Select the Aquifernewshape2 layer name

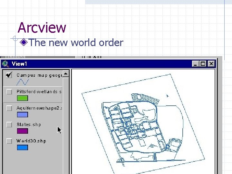(39, 108)
